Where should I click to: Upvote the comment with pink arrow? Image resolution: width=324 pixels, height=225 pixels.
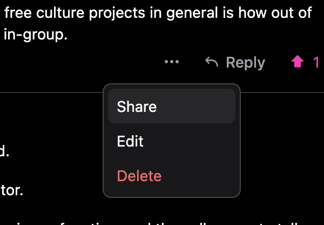298,62
